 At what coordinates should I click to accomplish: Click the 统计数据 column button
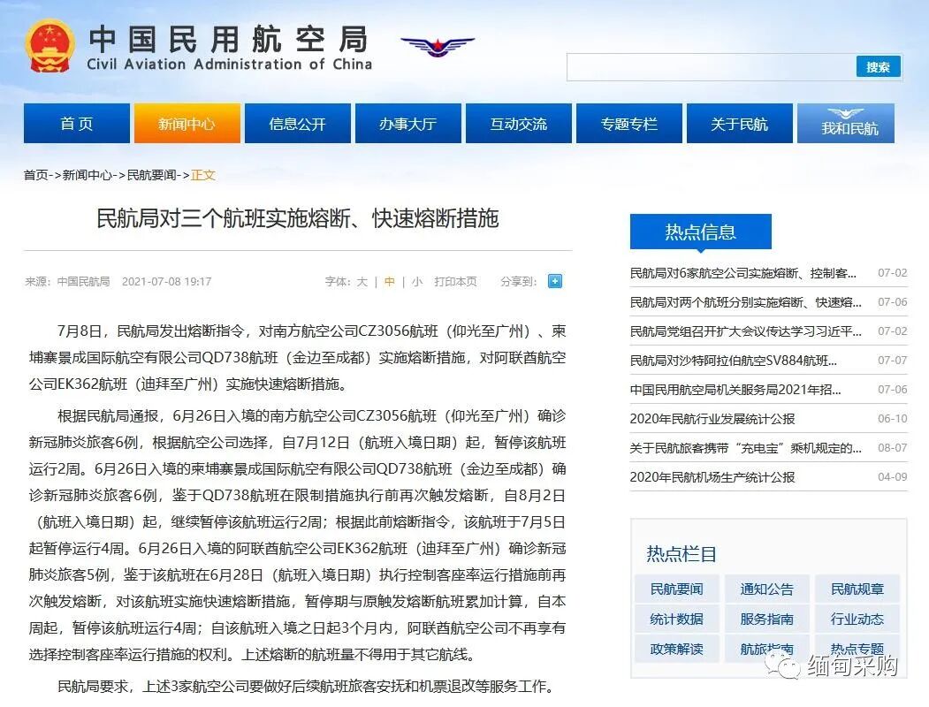(676, 619)
